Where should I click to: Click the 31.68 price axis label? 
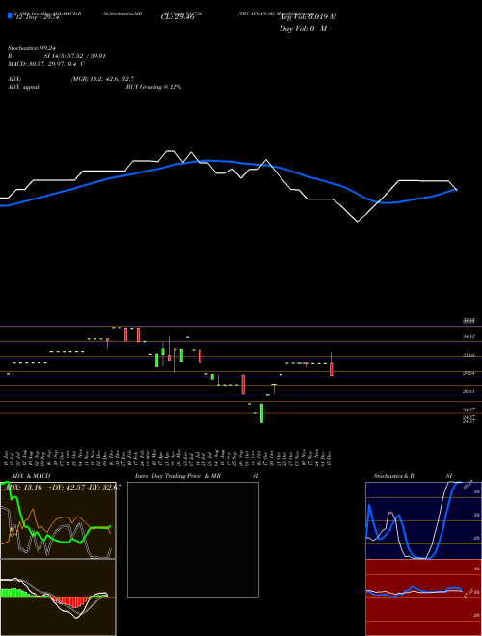[x=469, y=355]
